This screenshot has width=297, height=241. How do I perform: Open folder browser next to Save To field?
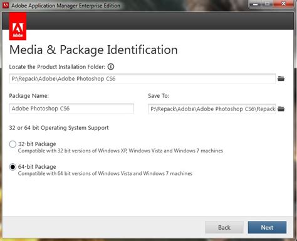[281, 109]
